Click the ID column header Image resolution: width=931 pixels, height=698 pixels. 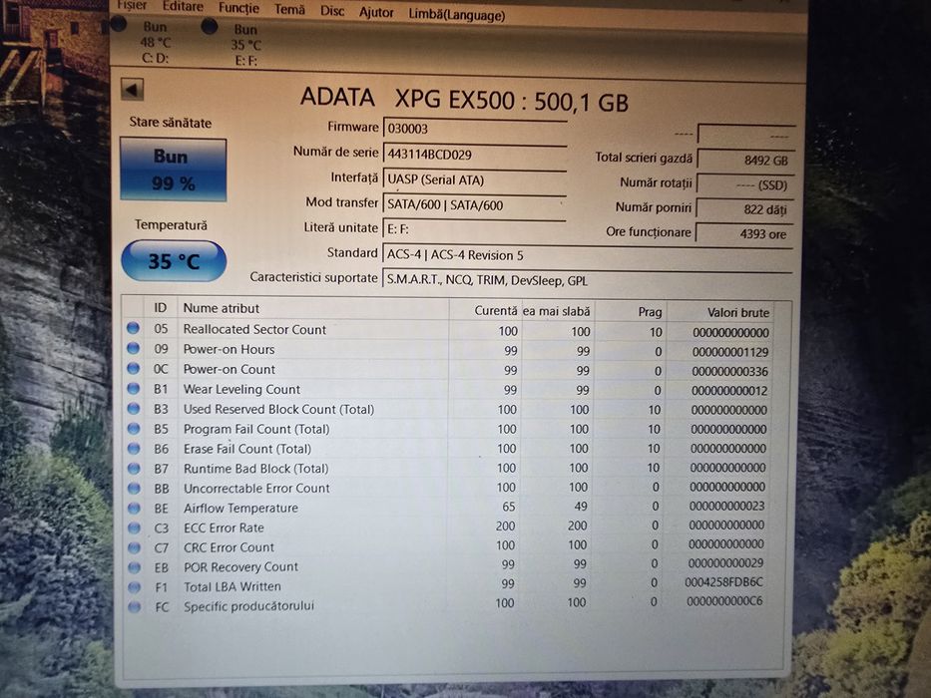pyautogui.click(x=161, y=308)
